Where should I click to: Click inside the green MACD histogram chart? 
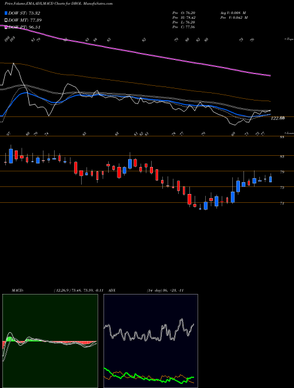pos(50,341)
